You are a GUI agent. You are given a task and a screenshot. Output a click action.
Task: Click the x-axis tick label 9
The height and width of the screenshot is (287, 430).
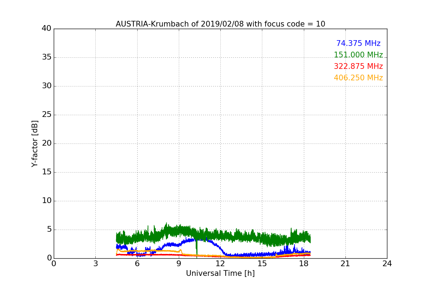pos(179,264)
